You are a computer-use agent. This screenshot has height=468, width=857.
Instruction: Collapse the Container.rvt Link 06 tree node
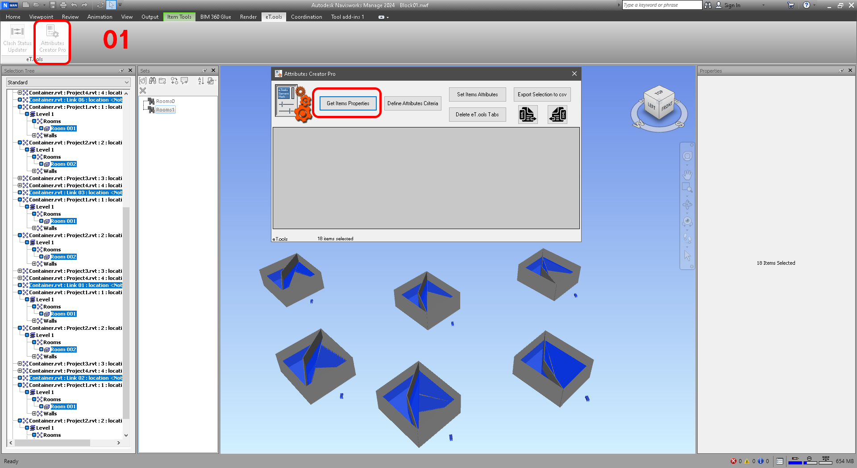click(x=20, y=100)
